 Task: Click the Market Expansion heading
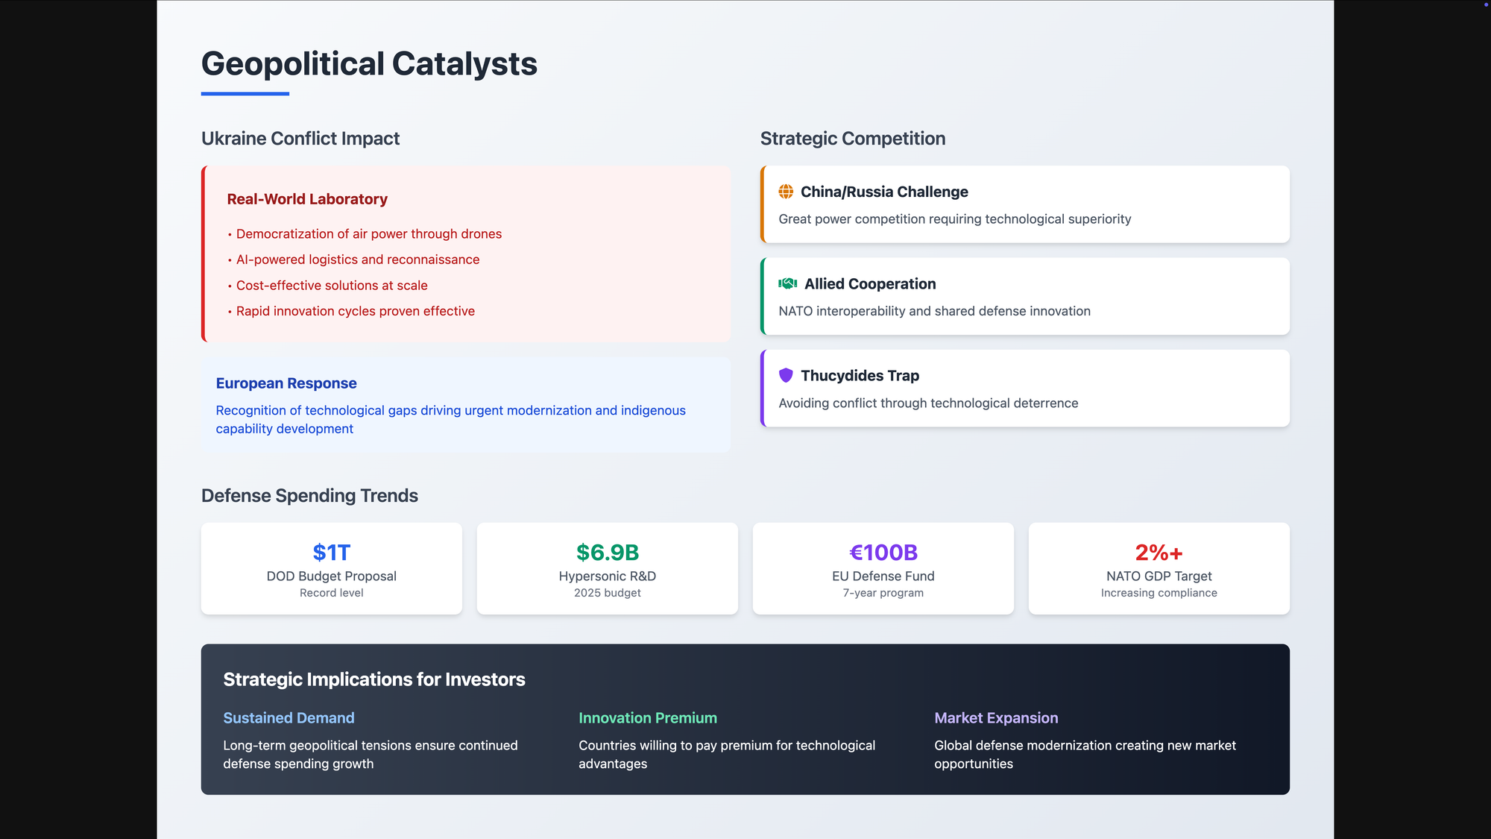tap(996, 718)
